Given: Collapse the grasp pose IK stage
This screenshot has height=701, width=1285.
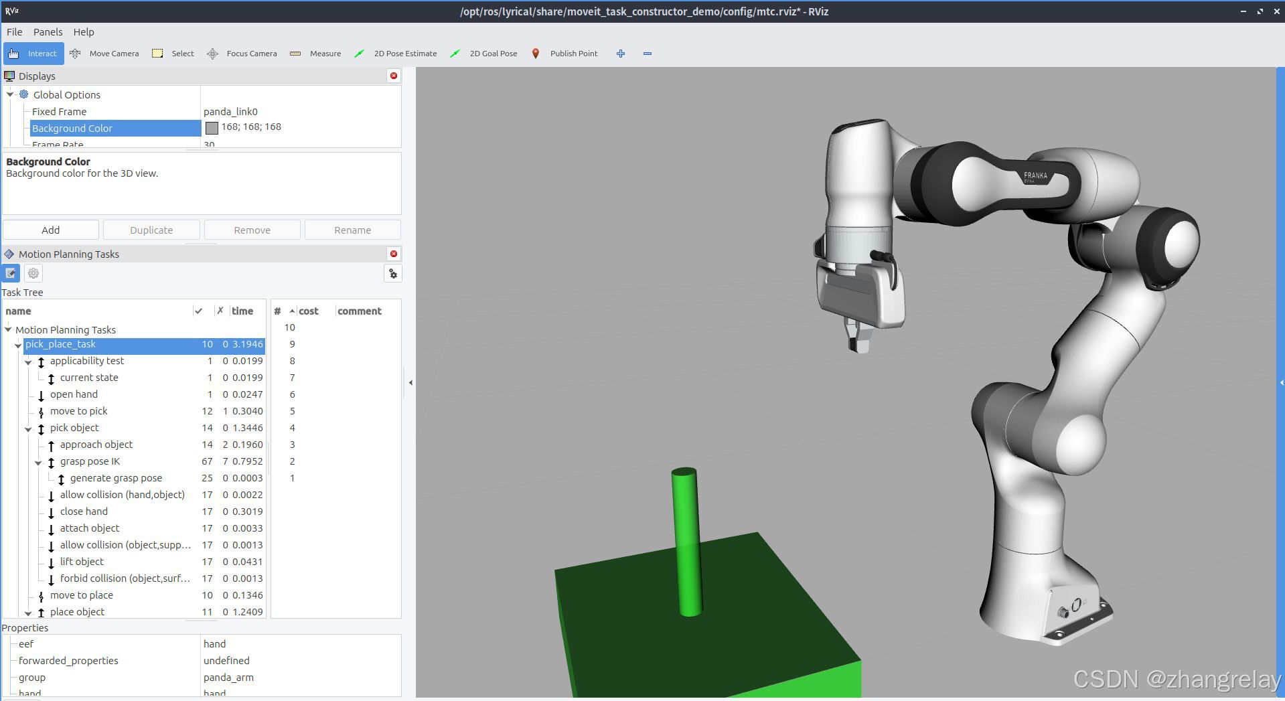Looking at the screenshot, I should (x=38, y=462).
